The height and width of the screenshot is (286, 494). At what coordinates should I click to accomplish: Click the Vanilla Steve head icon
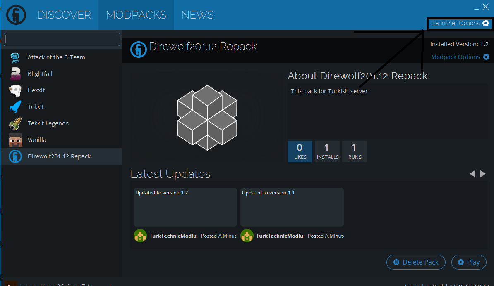point(15,140)
